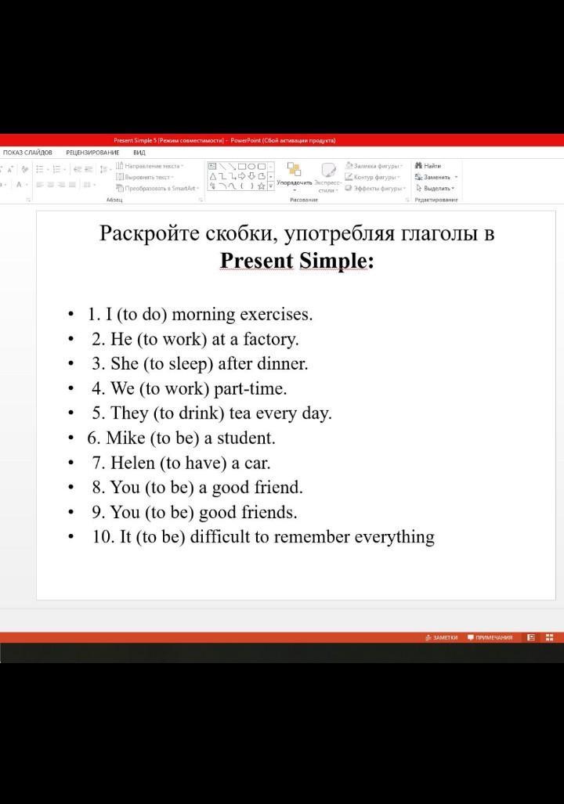Open the Рисование dialog launcher

(407, 200)
